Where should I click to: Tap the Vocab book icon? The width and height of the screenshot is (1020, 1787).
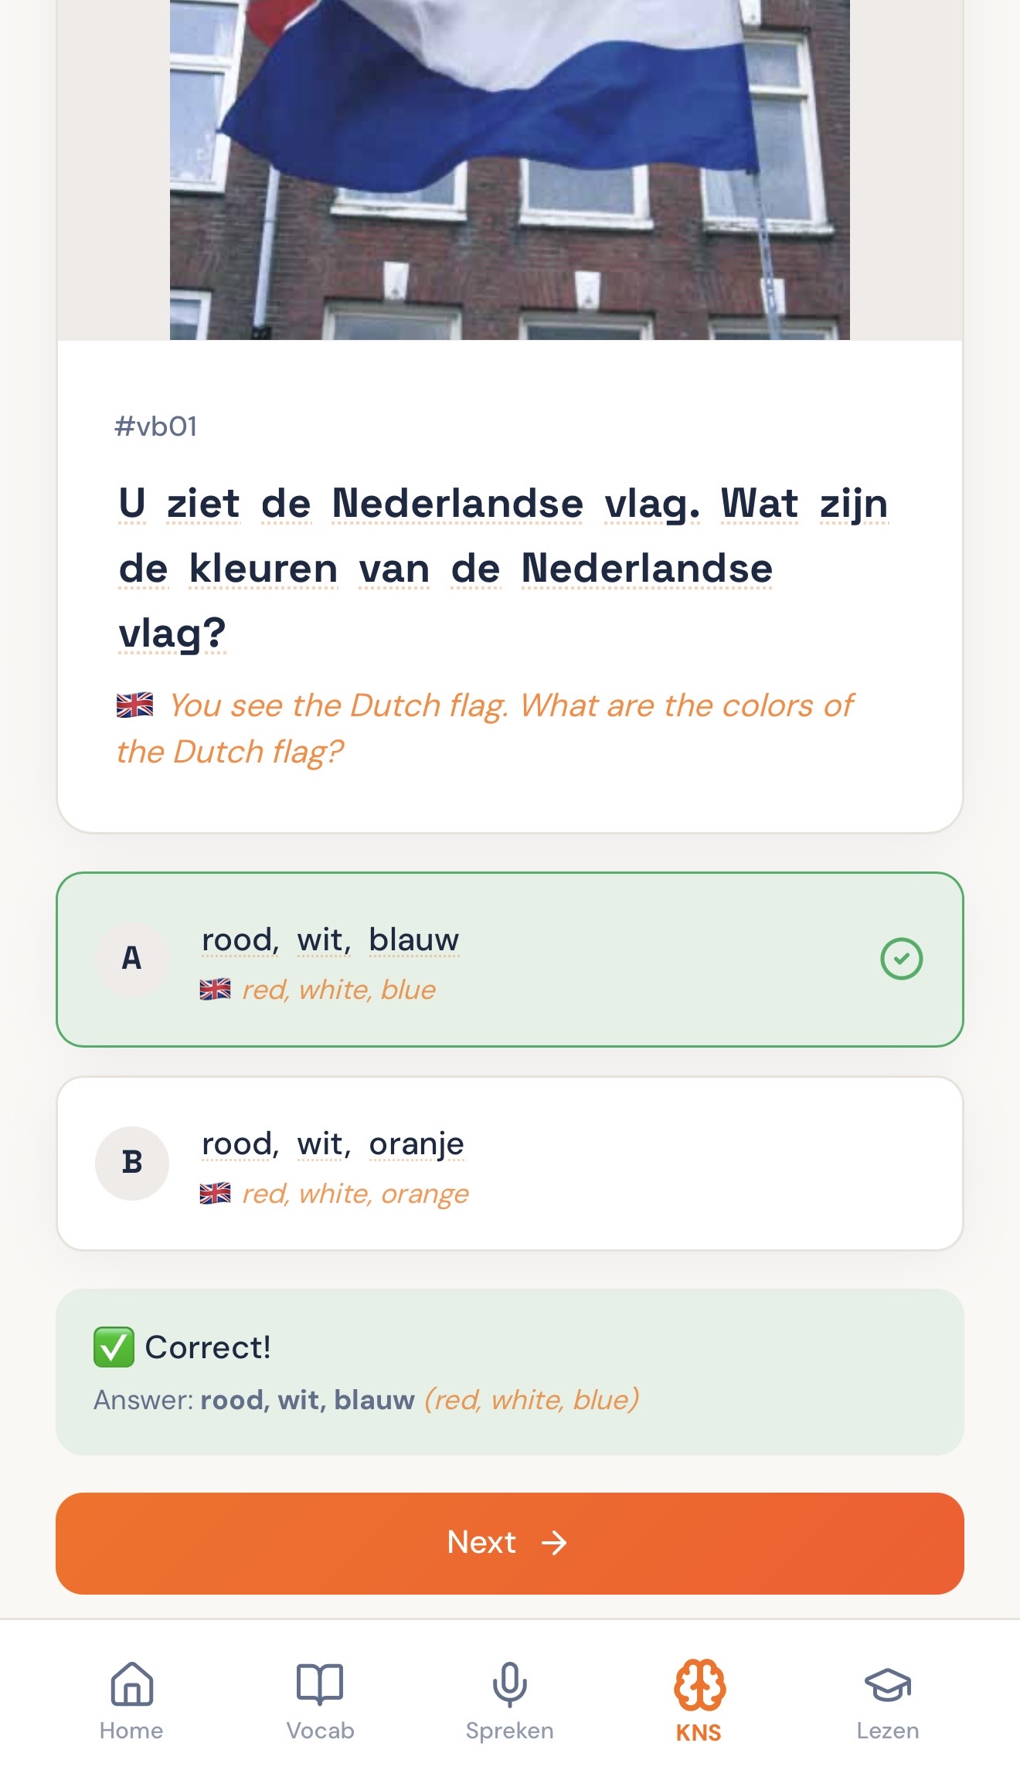click(x=320, y=1684)
